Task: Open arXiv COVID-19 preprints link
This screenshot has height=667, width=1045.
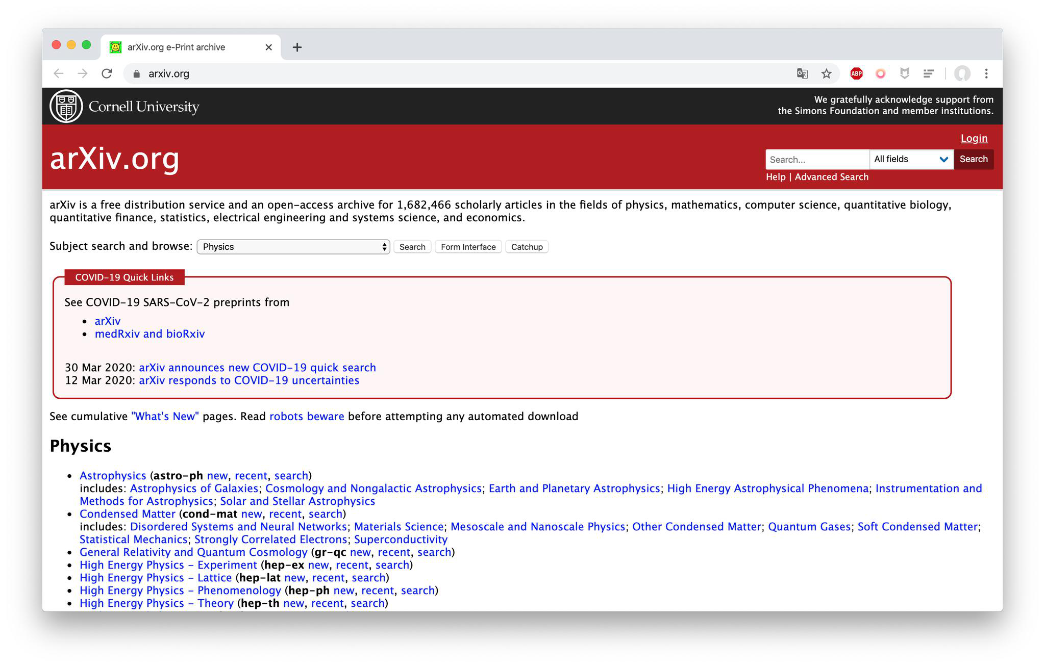Action: point(108,321)
